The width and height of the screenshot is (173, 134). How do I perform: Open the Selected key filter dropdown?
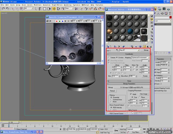click(141, 129)
